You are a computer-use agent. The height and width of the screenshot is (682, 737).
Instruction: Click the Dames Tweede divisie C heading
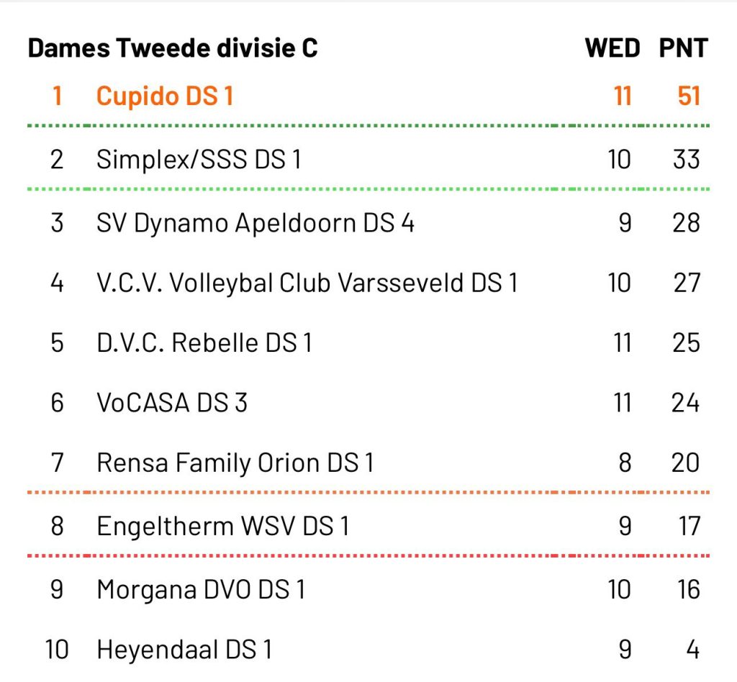coord(173,49)
